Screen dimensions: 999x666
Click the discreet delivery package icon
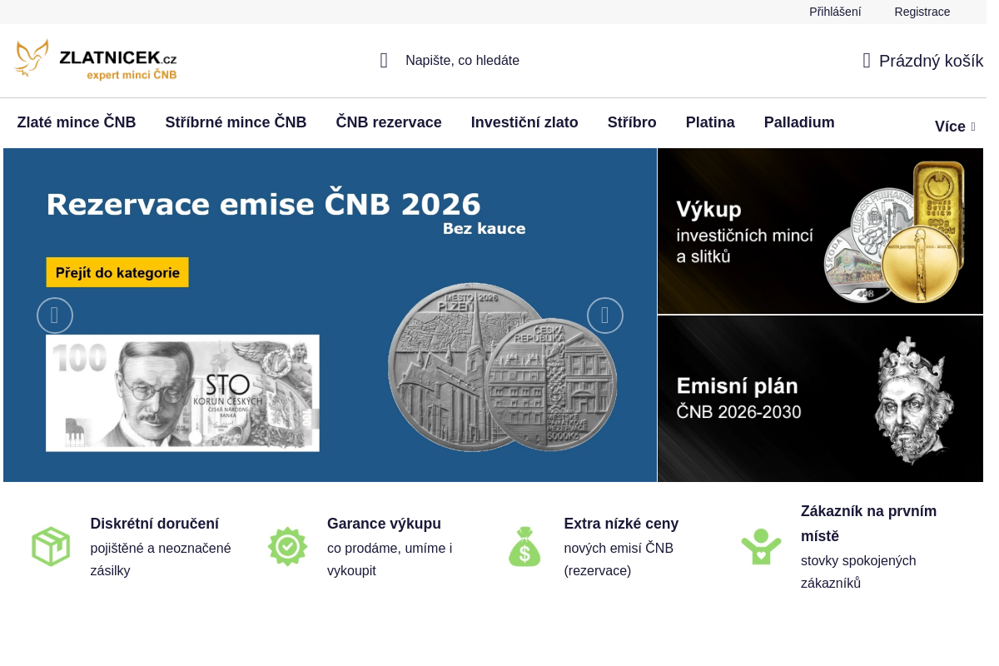(51, 547)
